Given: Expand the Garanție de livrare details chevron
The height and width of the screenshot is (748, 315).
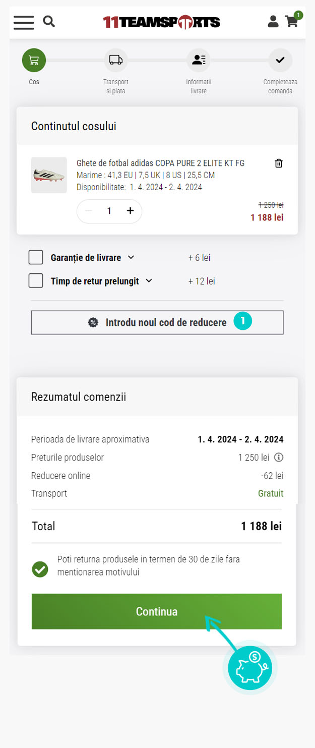Looking at the screenshot, I should 131,257.
